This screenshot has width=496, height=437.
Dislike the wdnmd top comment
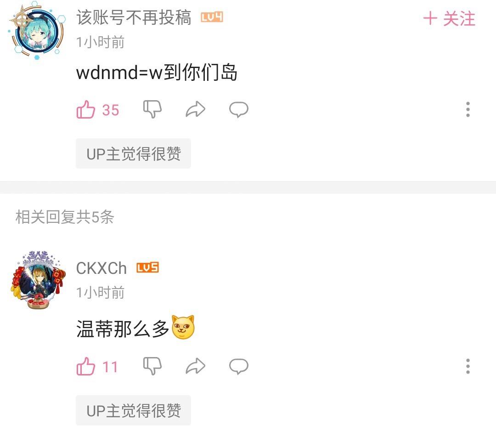[152, 109]
